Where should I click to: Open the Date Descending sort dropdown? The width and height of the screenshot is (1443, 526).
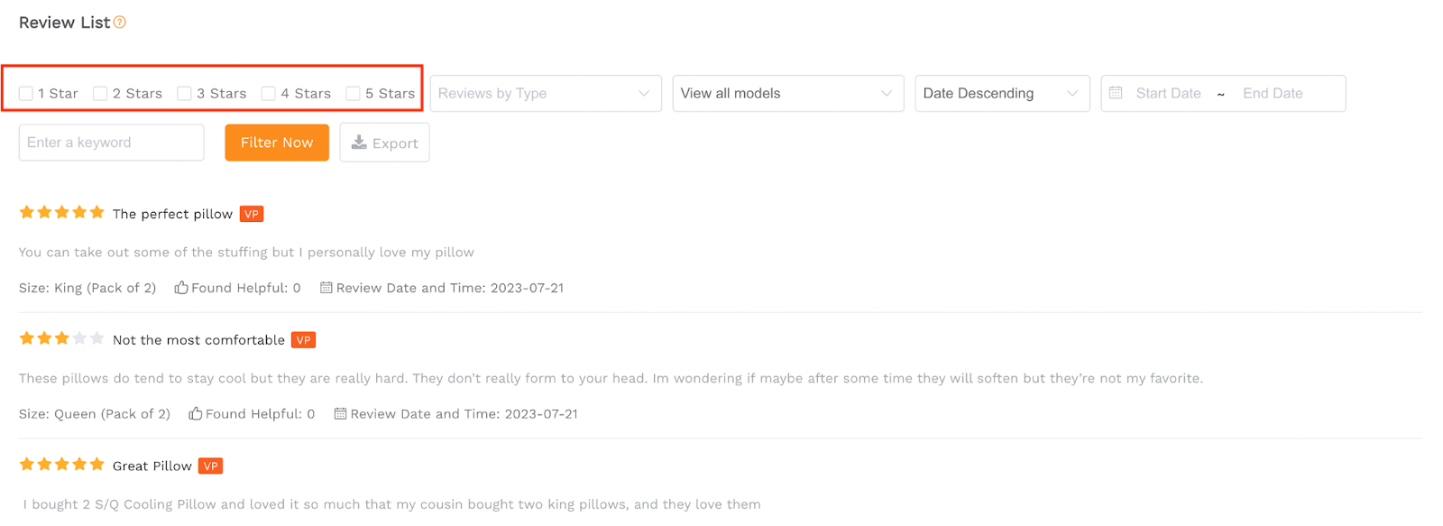click(x=1002, y=94)
